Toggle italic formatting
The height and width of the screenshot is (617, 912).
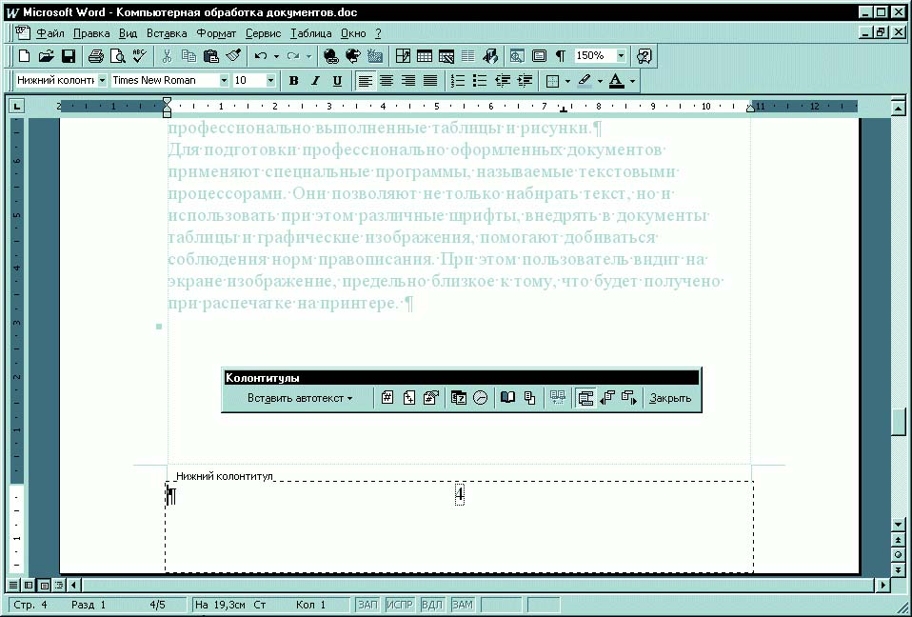point(315,81)
